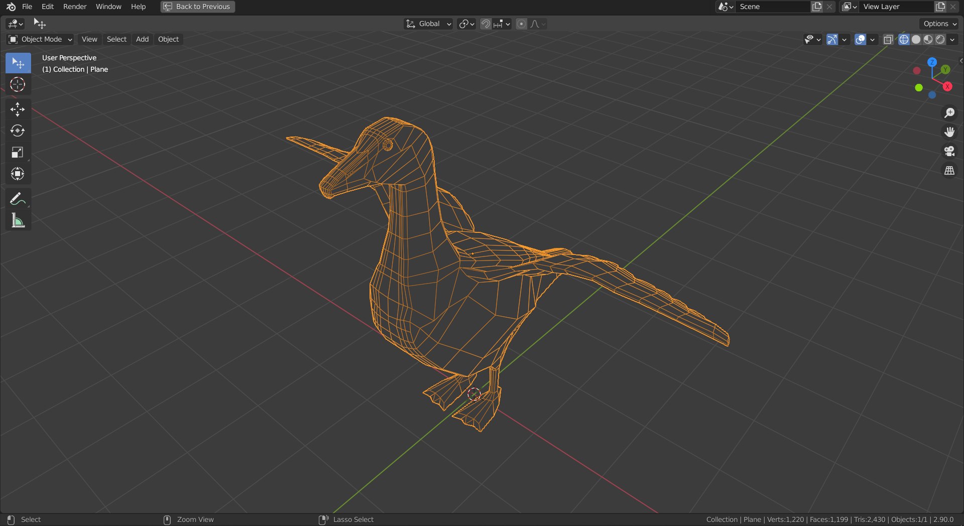The width and height of the screenshot is (964, 526).
Task: Open the File menu
Action: (x=27, y=7)
